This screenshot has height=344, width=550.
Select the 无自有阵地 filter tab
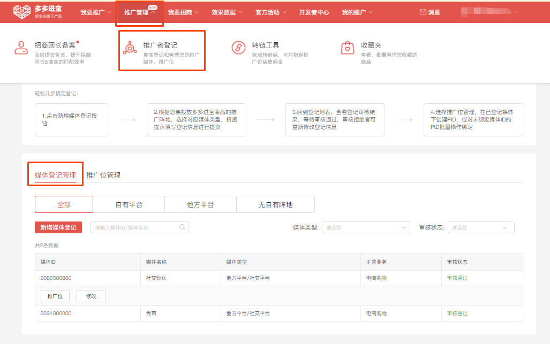point(275,204)
